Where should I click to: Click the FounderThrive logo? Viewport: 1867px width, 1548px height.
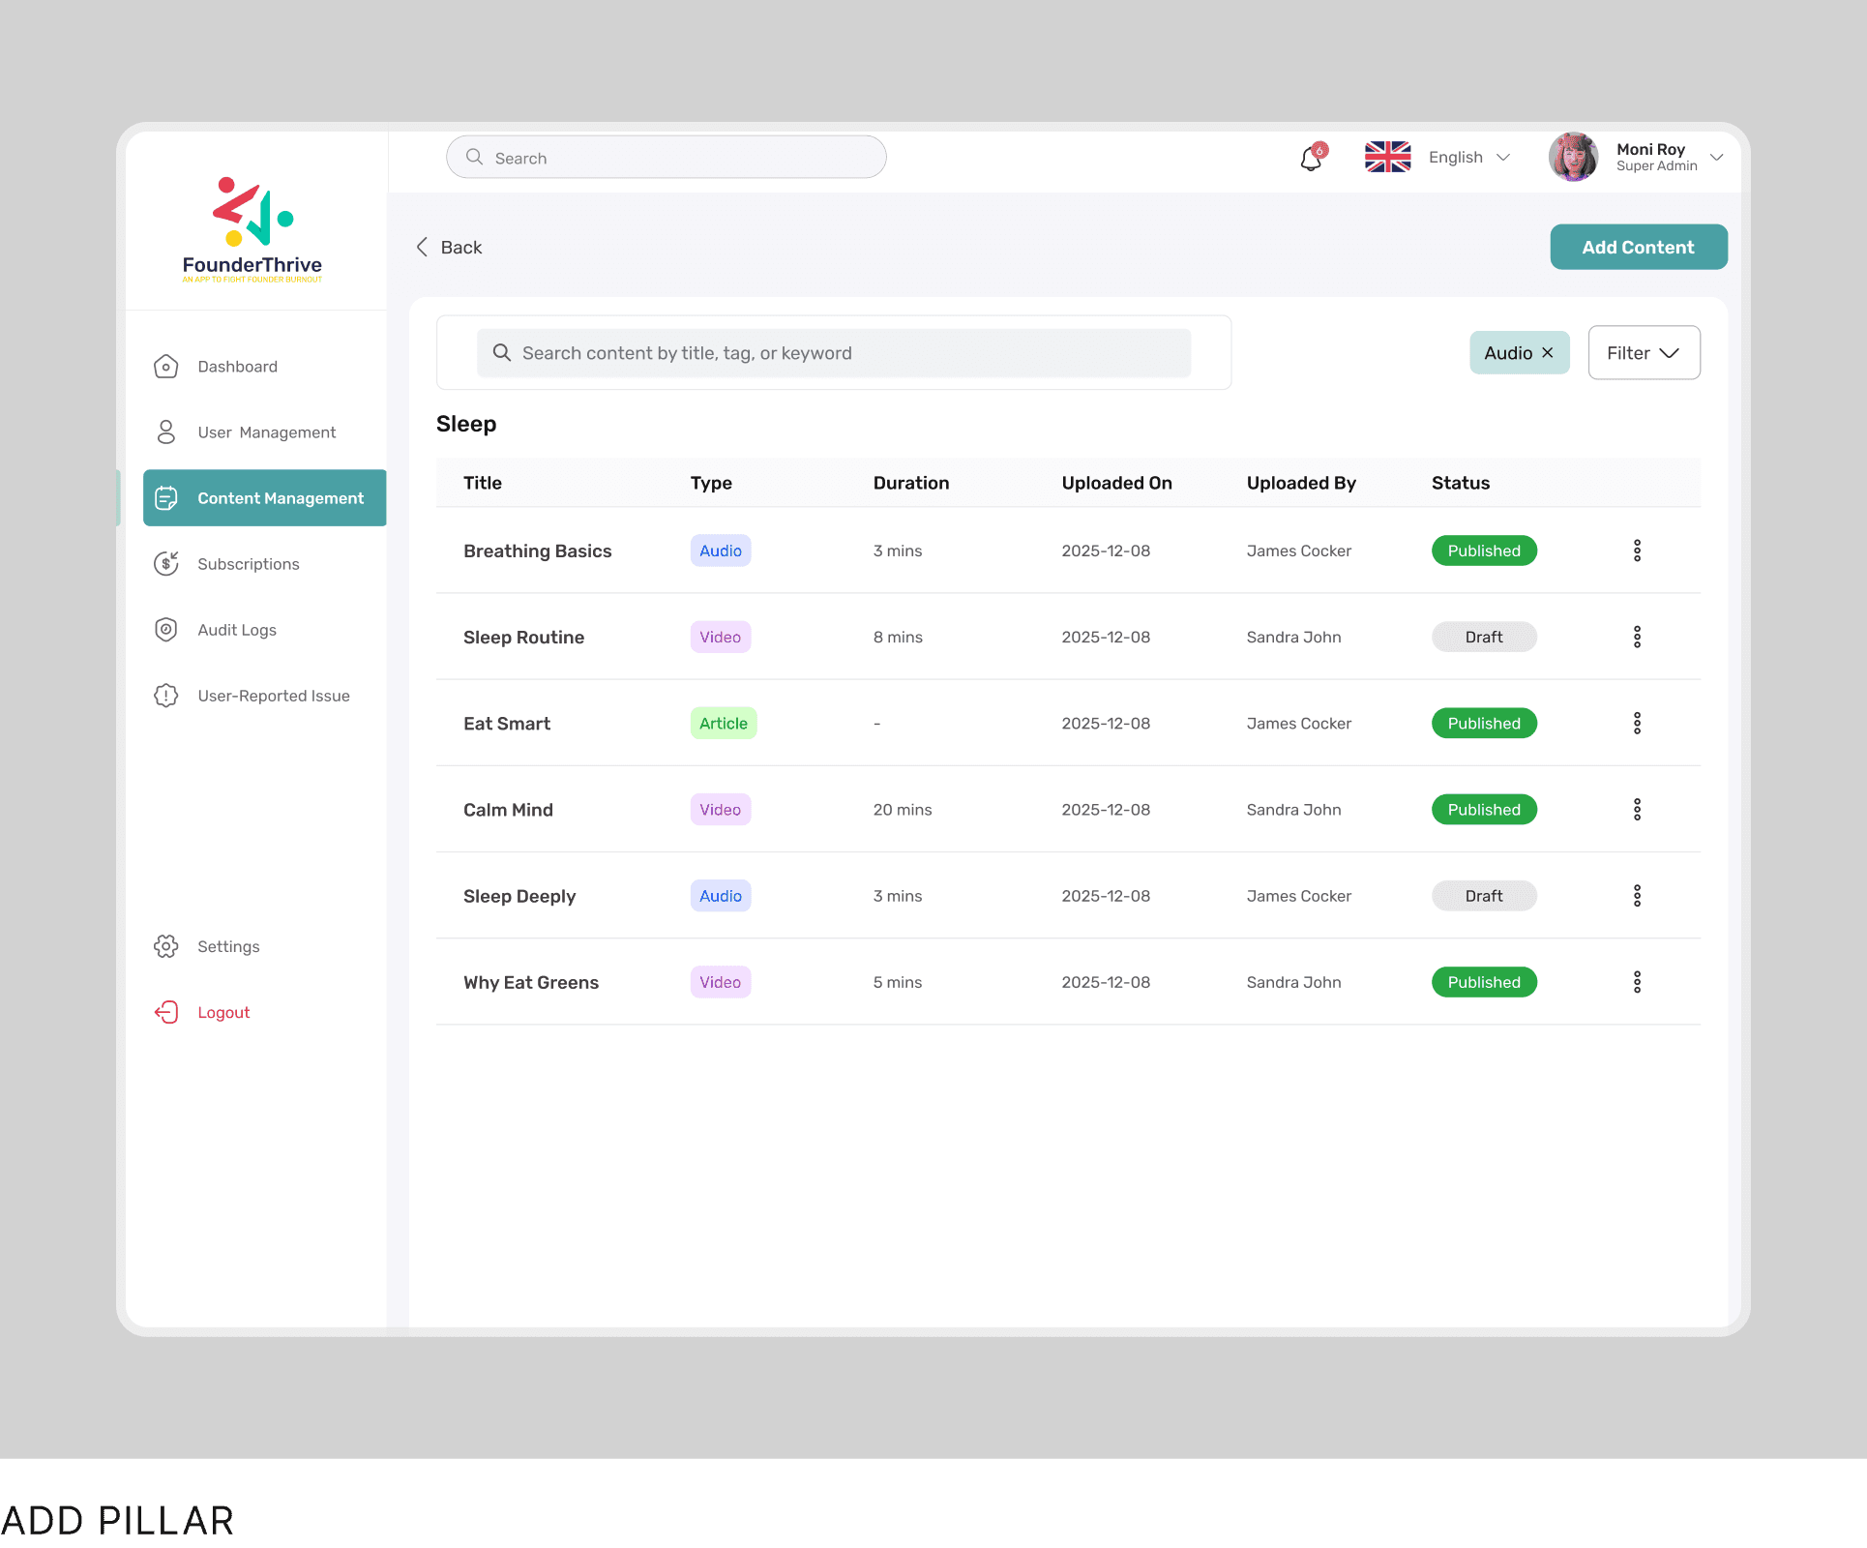(x=252, y=229)
